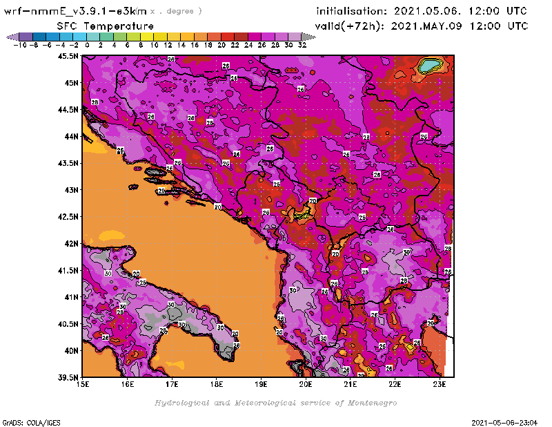This screenshot has width=552, height=427.
Task: Click the '20E' longitude axis label
Action: pyautogui.click(x=306, y=384)
